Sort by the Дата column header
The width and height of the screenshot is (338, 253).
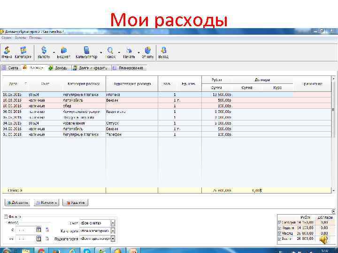[x=14, y=84]
